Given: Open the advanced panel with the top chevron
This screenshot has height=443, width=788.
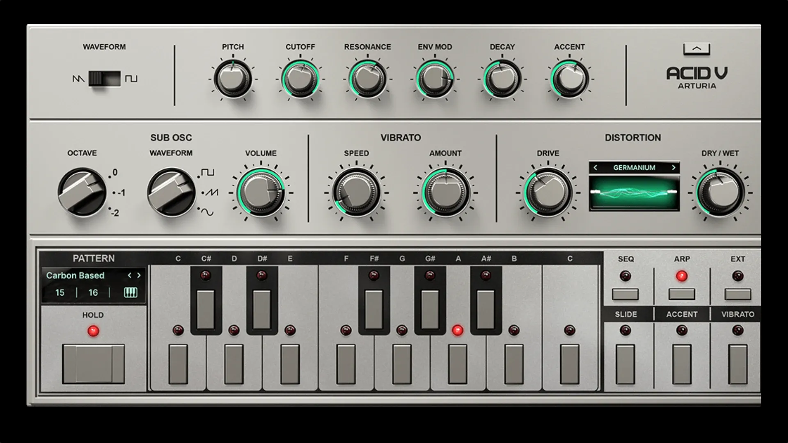Looking at the screenshot, I should pos(696,48).
